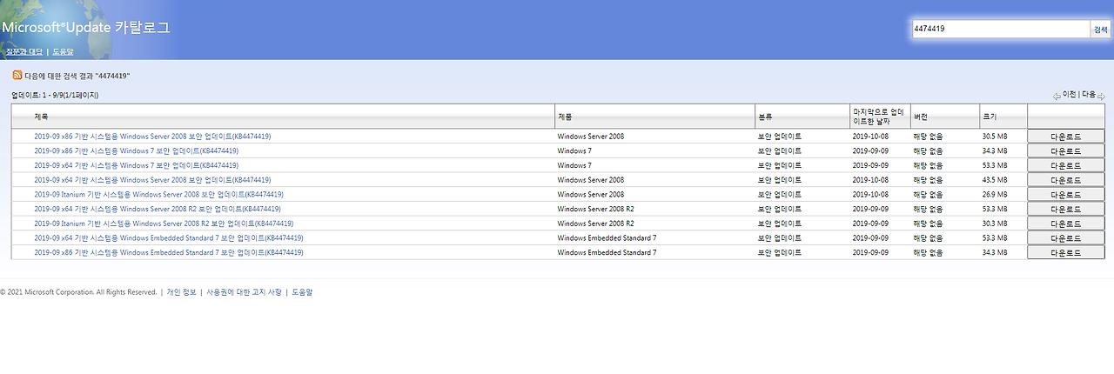Sort results by the 크기 column header

989,116
